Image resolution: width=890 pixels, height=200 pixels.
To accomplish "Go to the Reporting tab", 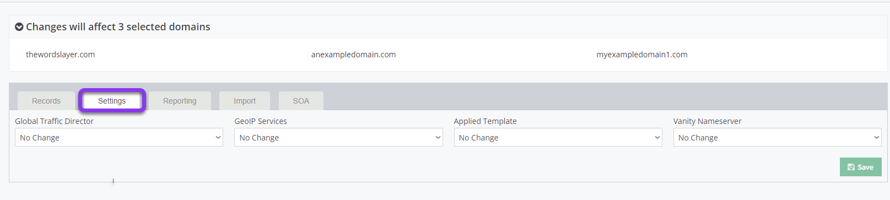I will pos(180,101).
